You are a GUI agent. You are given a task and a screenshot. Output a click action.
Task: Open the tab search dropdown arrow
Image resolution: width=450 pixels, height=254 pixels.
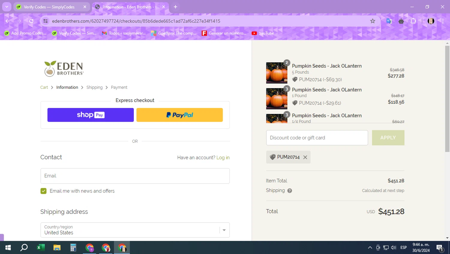point(7,7)
